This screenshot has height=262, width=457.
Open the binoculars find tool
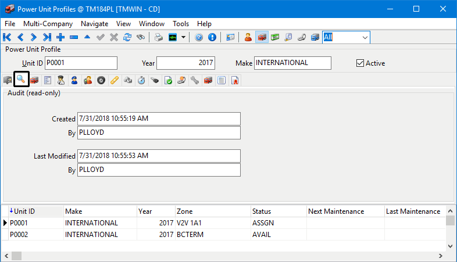click(x=140, y=37)
